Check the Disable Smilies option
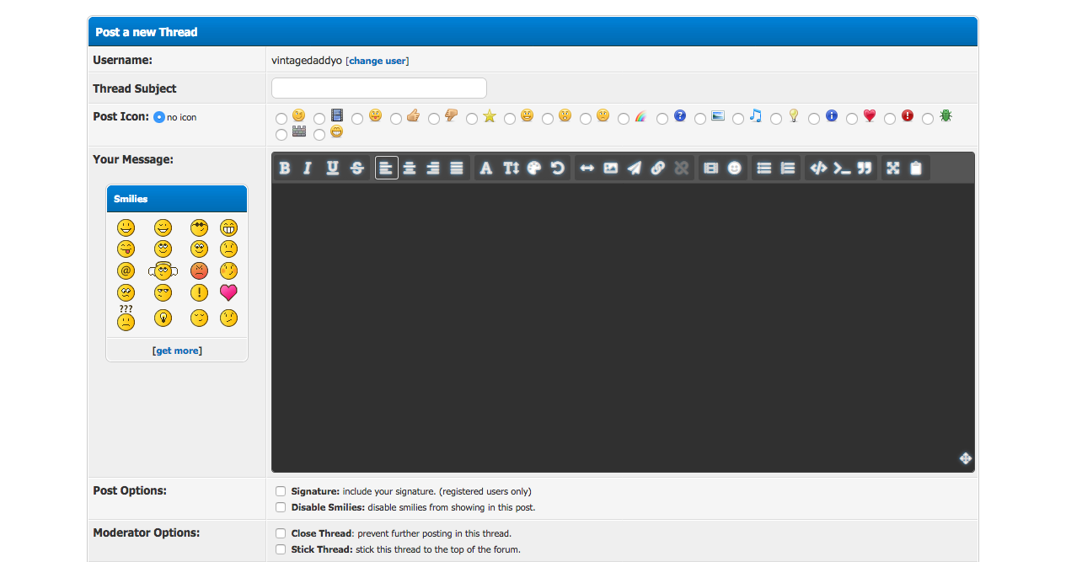Screen dimensions: 1066x562 [281, 507]
